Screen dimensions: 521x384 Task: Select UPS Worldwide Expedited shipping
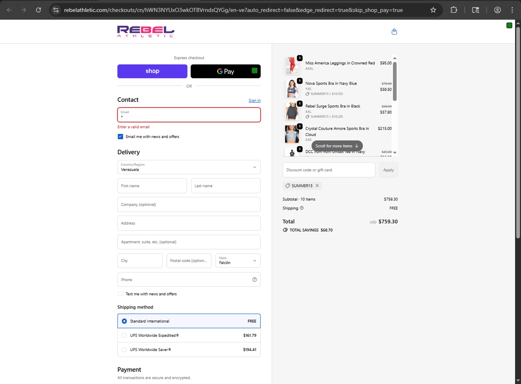(189, 335)
